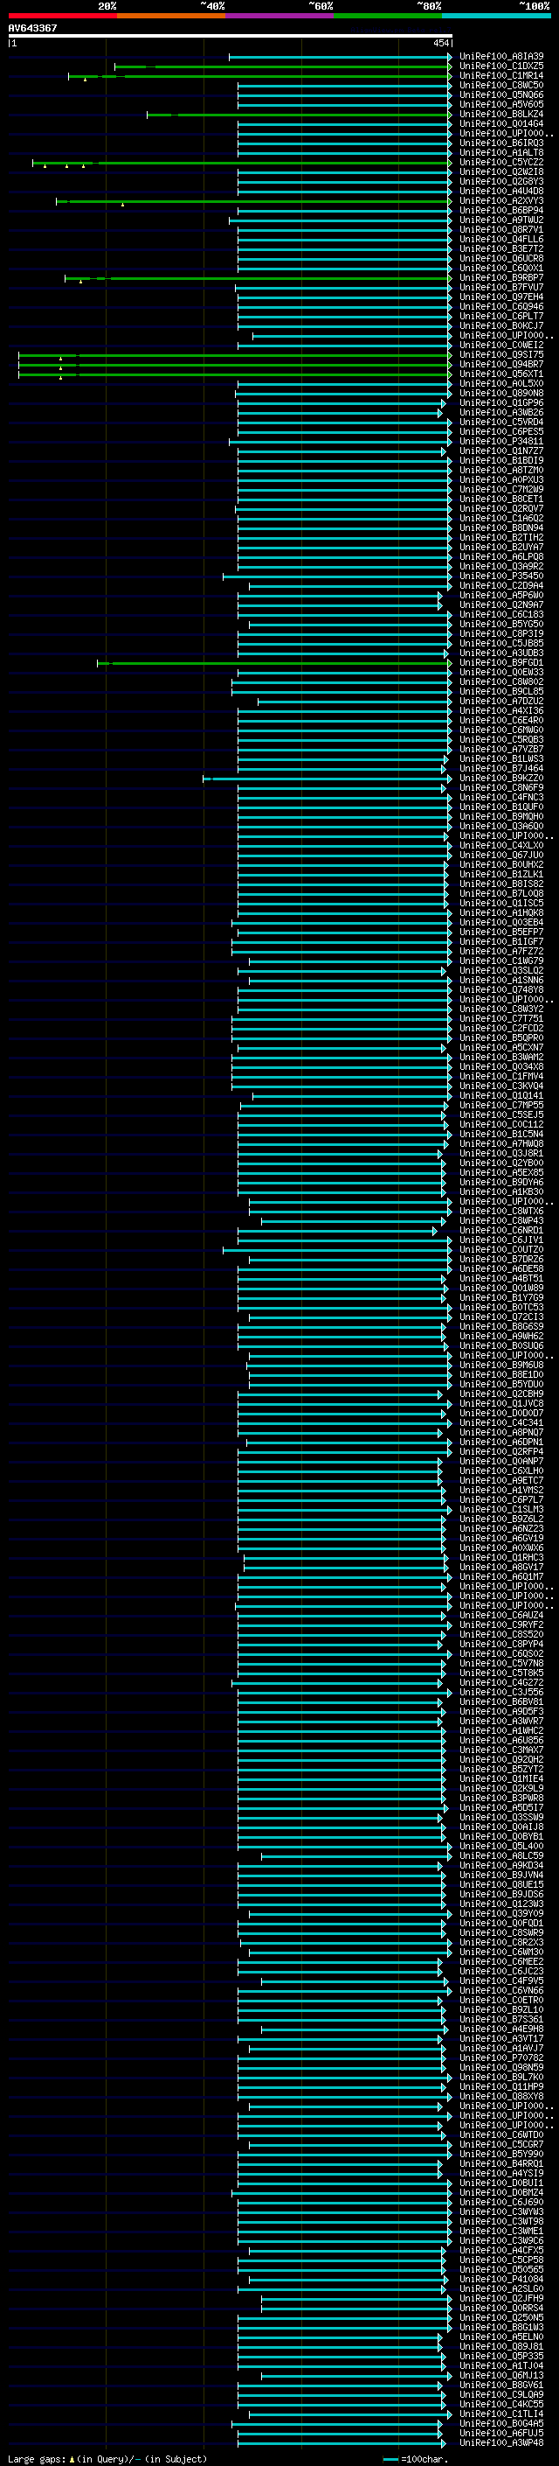
Task: Select hit label UniRef100_Q9SI75
Action: coord(501,355)
